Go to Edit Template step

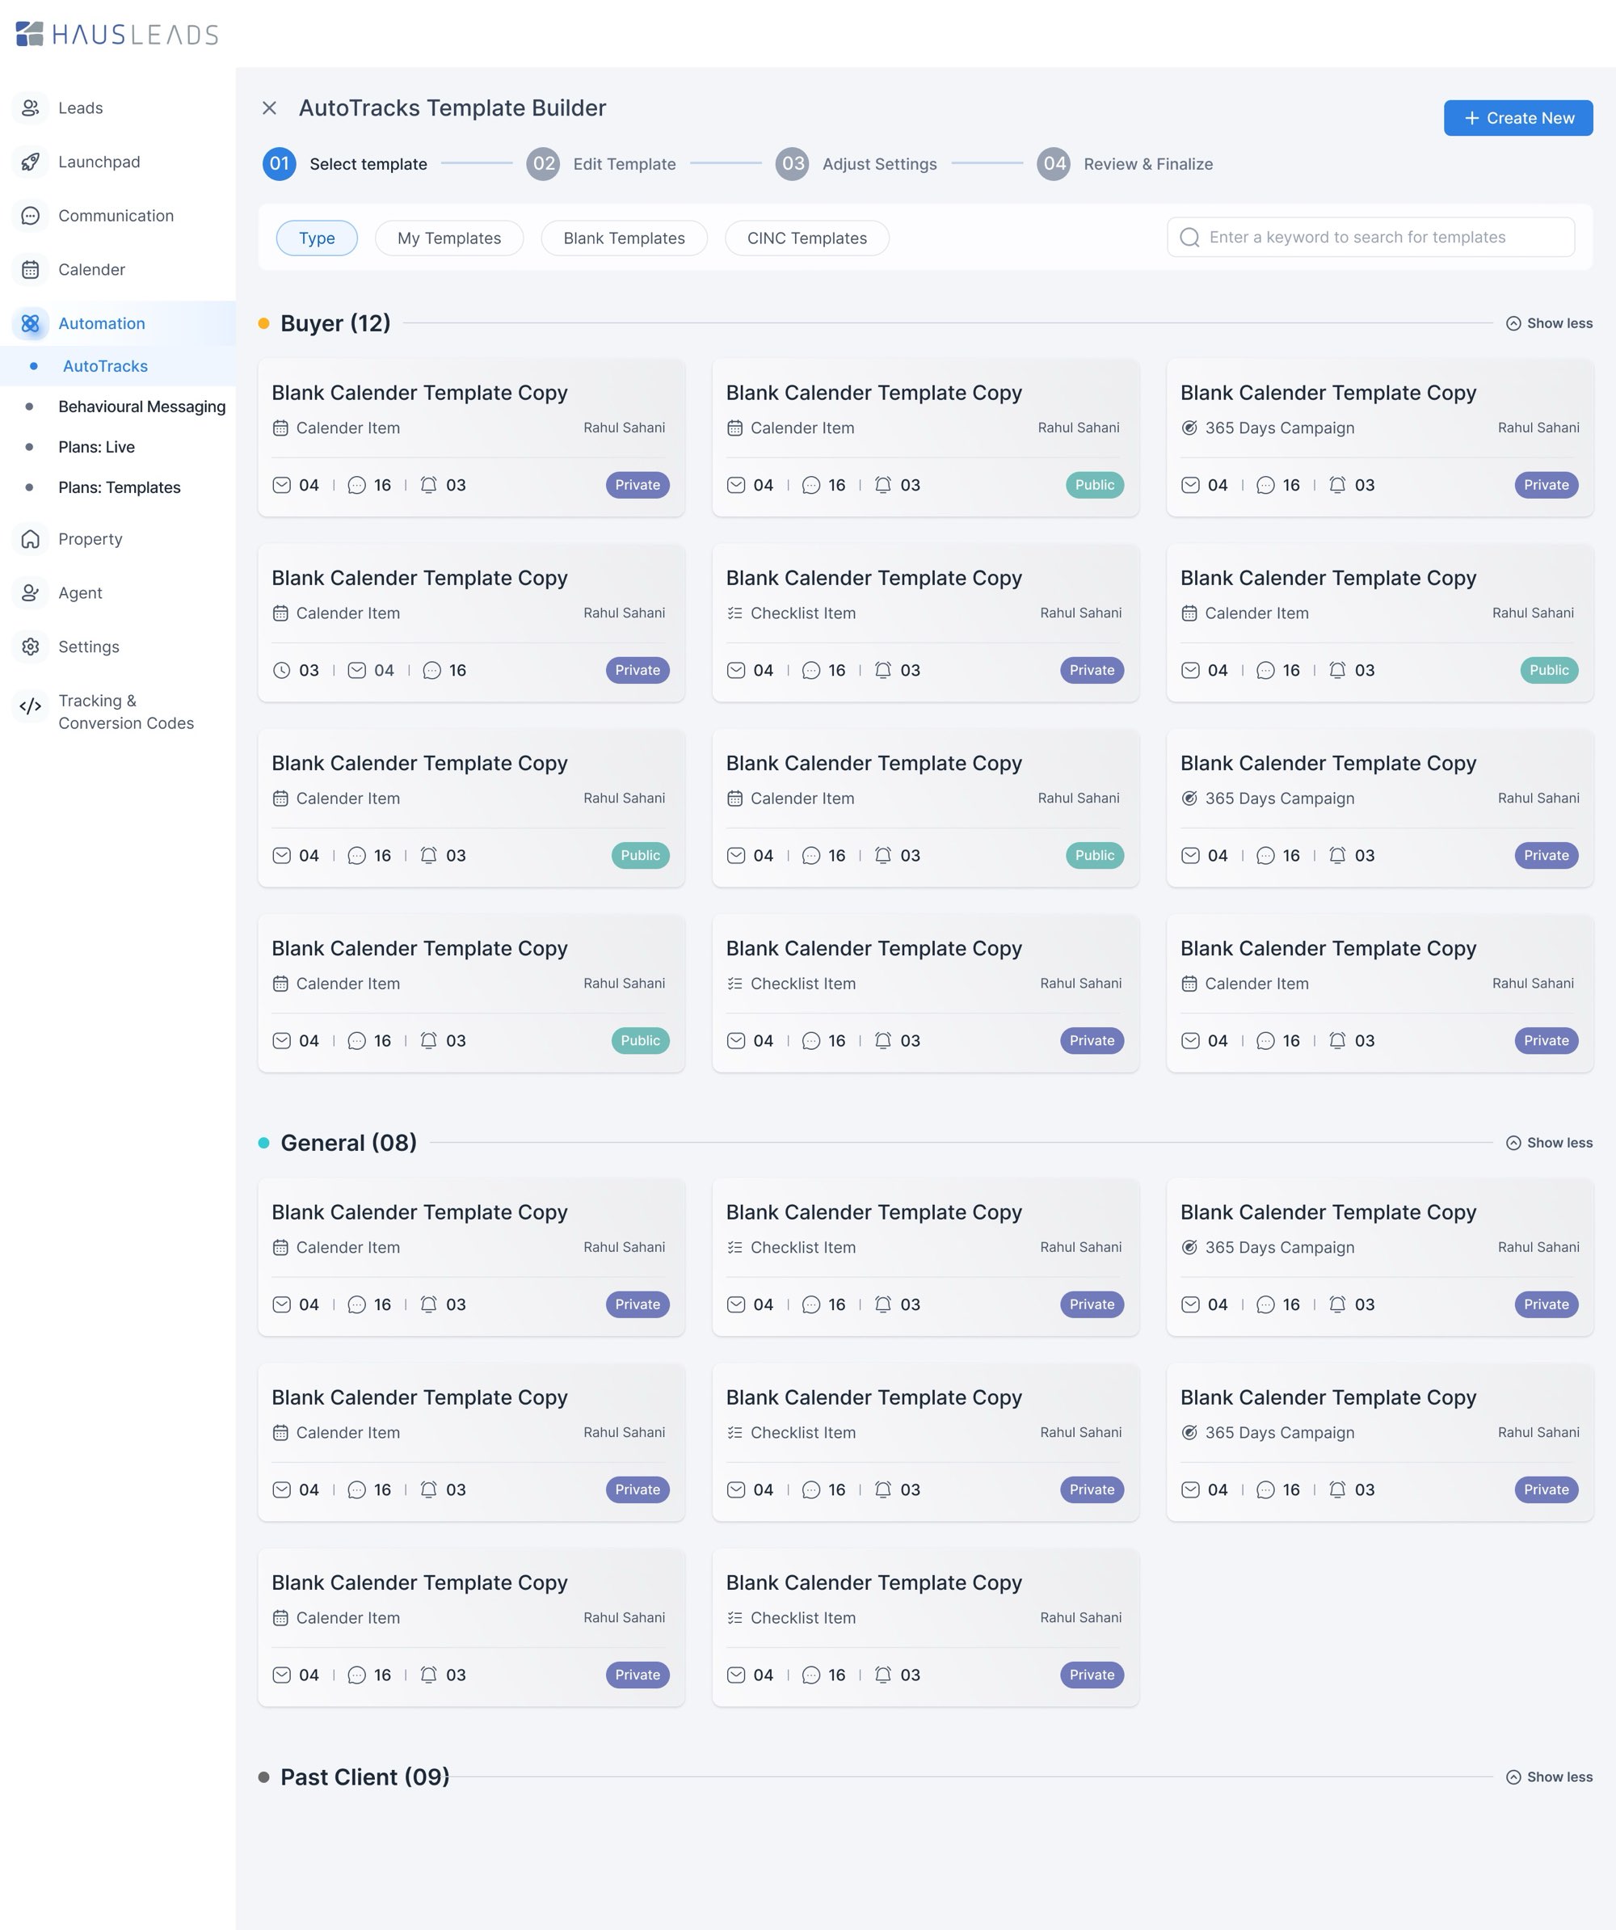pyautogui.click(x=624, y=163)
